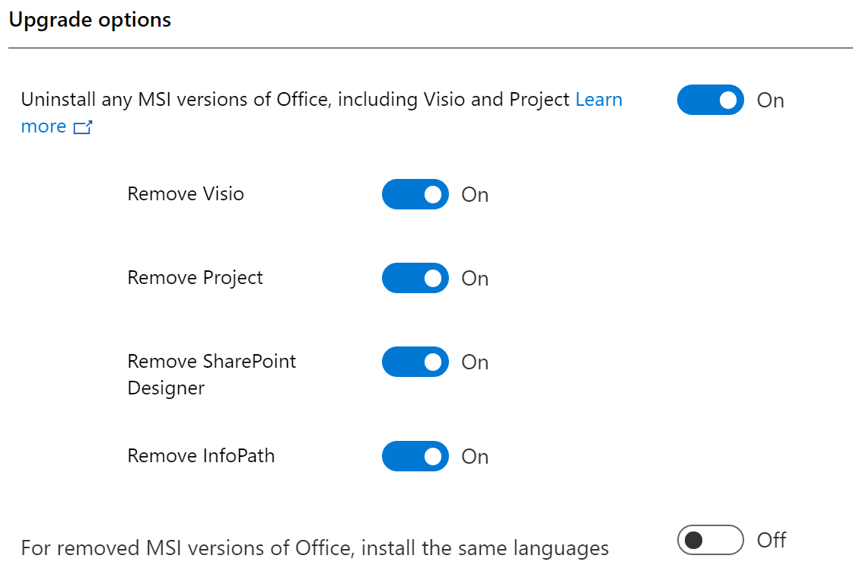Click the external link icon after Learn more
The height and width of the screenshot is (581, 853).
[x=83, y=127]
